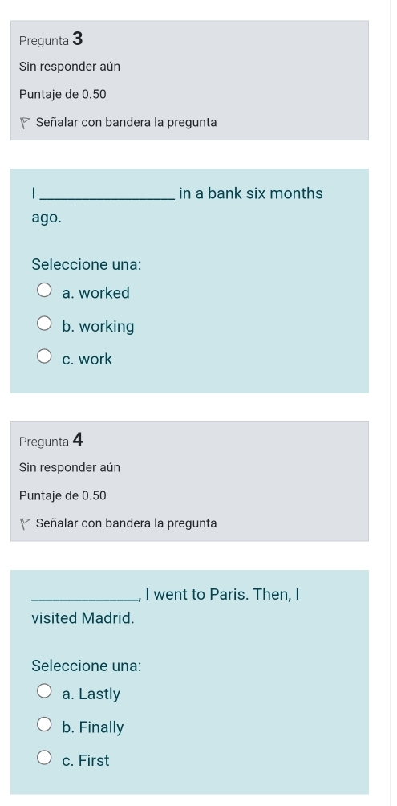Click the sentence 'in a bank six months ago'
The width and height of the screenshot is (397, 806).
pyautogui.click(x=177, y=206)
